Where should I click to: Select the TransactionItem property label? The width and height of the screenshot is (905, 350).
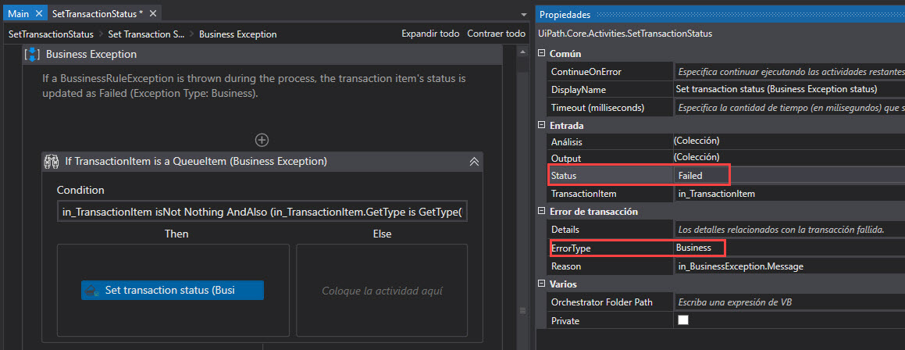pyautogui.click(x=583, y=194)
